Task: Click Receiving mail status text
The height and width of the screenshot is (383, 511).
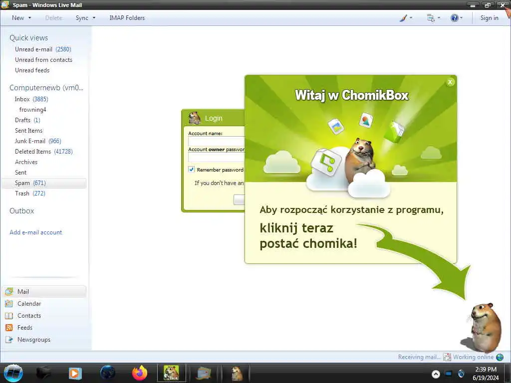Action: [419, 357]
